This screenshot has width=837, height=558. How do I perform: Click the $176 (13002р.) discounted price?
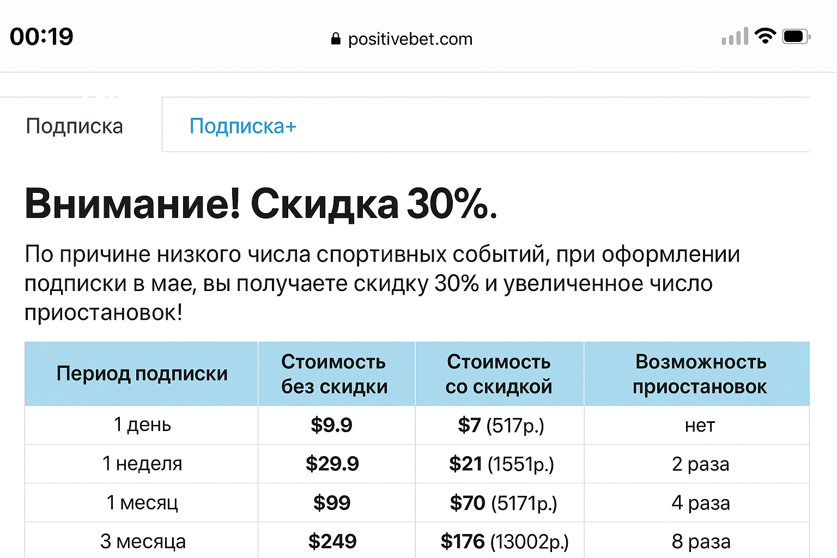[x=504, y=541]
